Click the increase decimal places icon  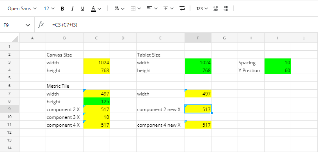226,9
